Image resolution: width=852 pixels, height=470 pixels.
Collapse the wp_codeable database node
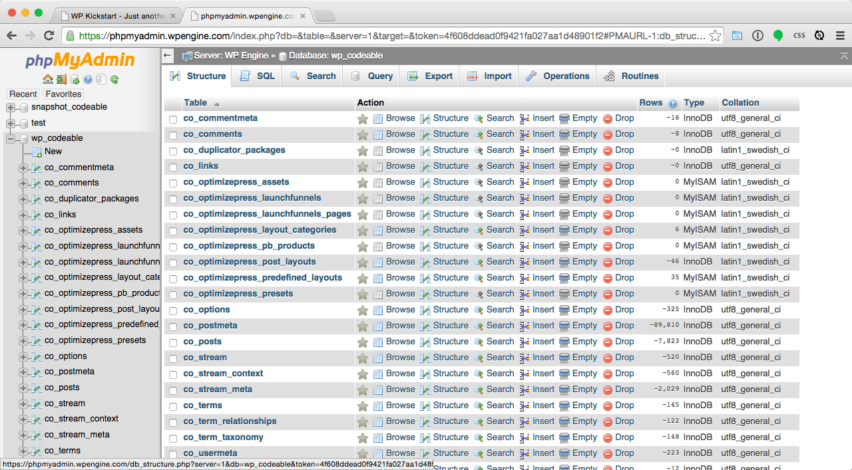[x=11, y=139]
